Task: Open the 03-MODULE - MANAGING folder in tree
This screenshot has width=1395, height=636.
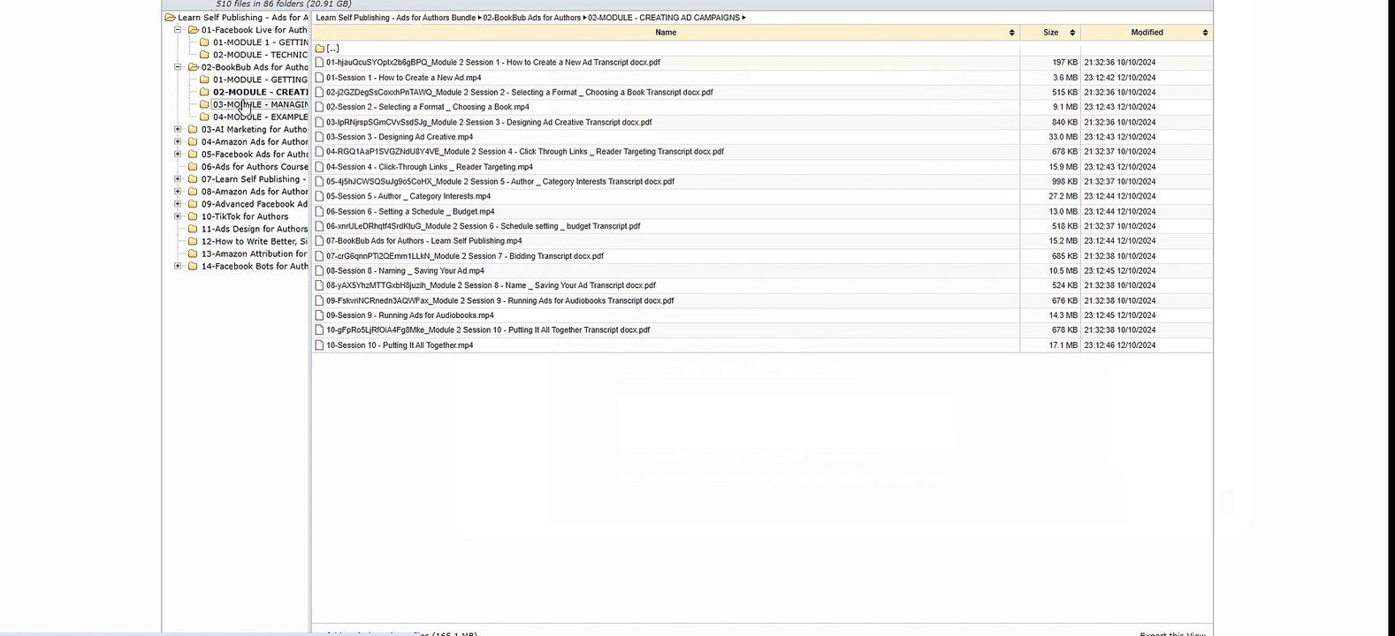Action: (260, 104)
